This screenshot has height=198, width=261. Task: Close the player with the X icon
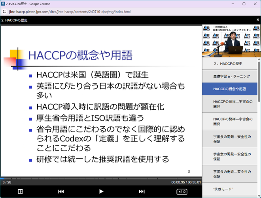[258, 20]
